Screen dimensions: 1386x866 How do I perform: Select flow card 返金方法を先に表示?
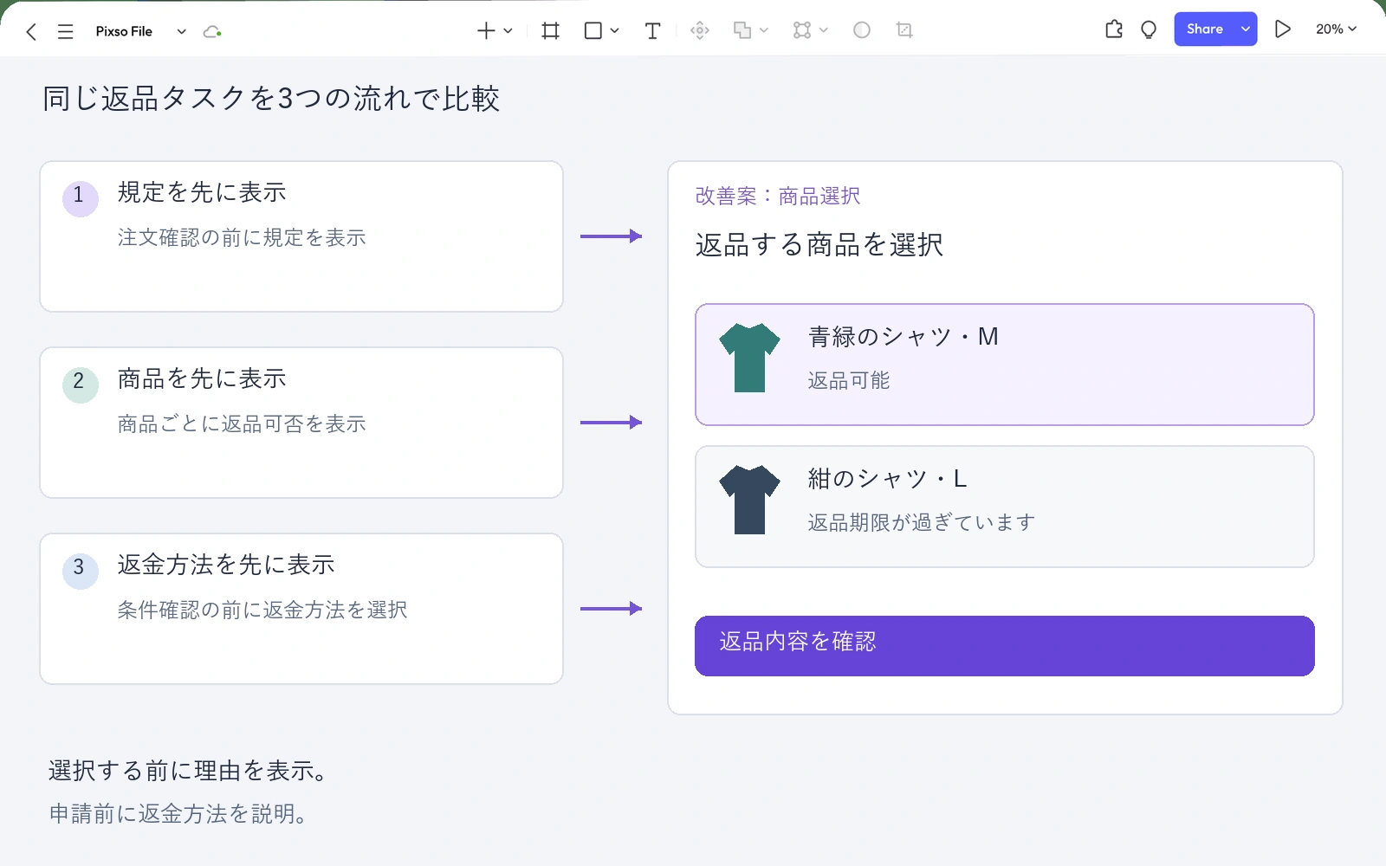[x=301, y=609]
